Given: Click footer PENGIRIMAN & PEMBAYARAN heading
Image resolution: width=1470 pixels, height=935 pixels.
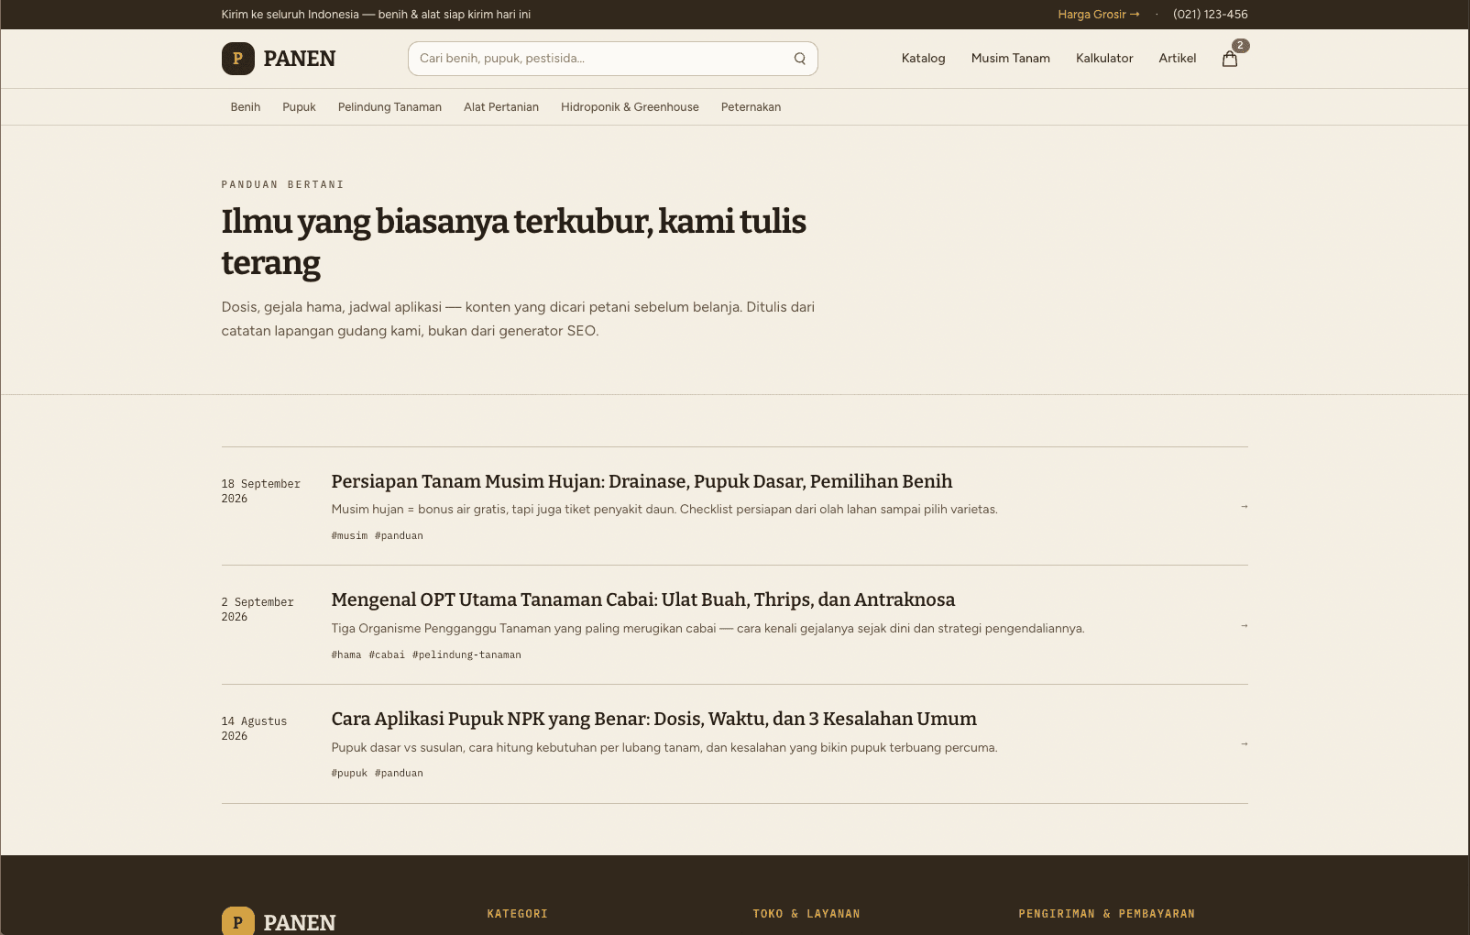Looking at the screenshot, I should point(1106,914).
